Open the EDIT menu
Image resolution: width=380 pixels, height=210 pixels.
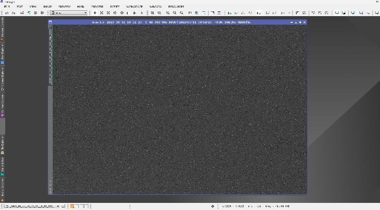coord(19,7)
